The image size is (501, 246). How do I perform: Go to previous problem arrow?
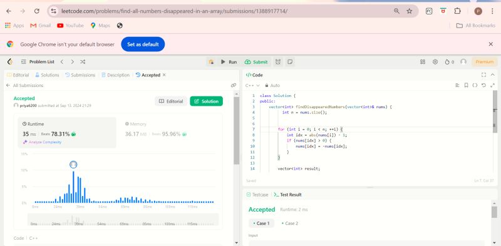(x=62, y=62)
